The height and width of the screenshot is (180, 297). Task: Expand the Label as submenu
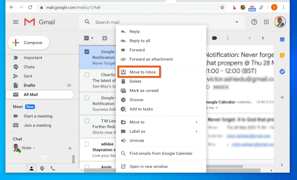click(x=161, y=131)
